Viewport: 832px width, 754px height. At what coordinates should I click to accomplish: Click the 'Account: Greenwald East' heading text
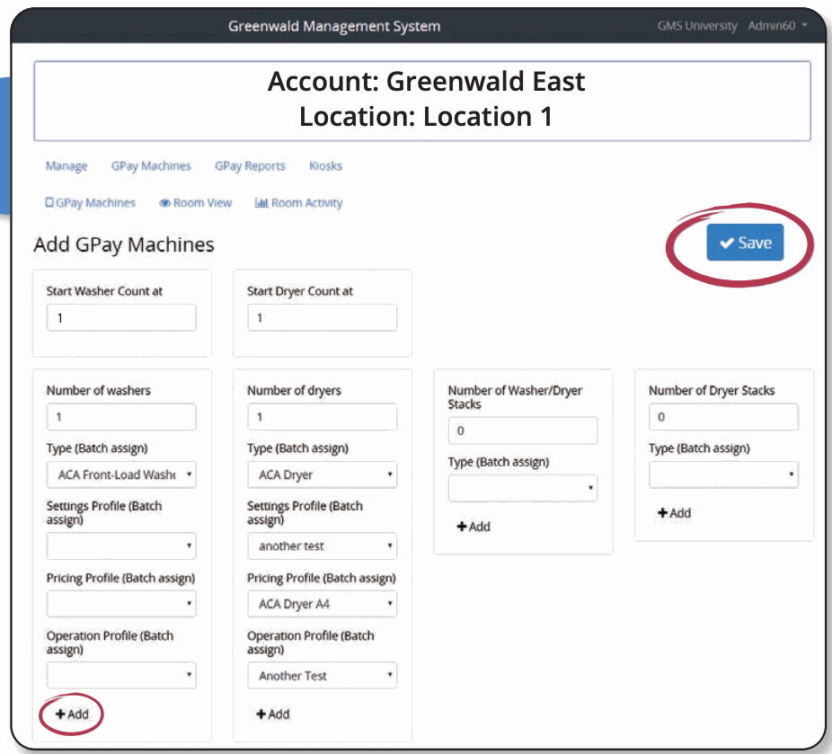(426, 81)
